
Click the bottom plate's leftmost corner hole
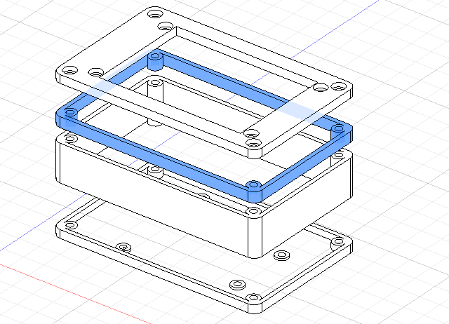(x=69, y=225)
